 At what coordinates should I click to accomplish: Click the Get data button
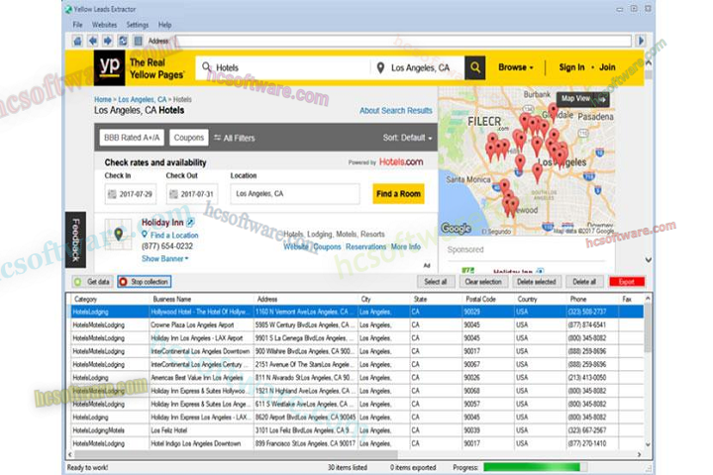coord(92,282)
